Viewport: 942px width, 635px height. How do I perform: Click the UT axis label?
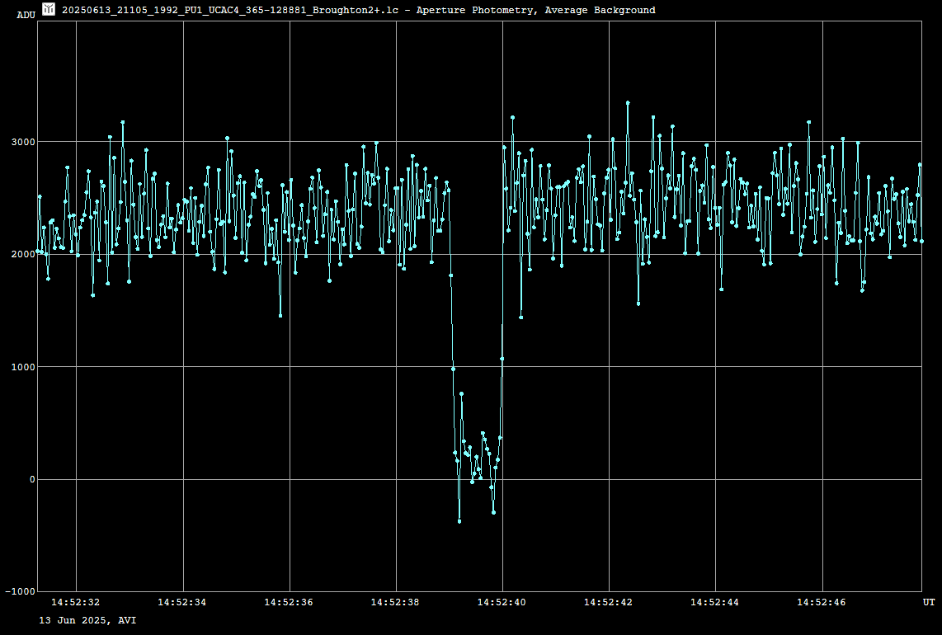929,603
